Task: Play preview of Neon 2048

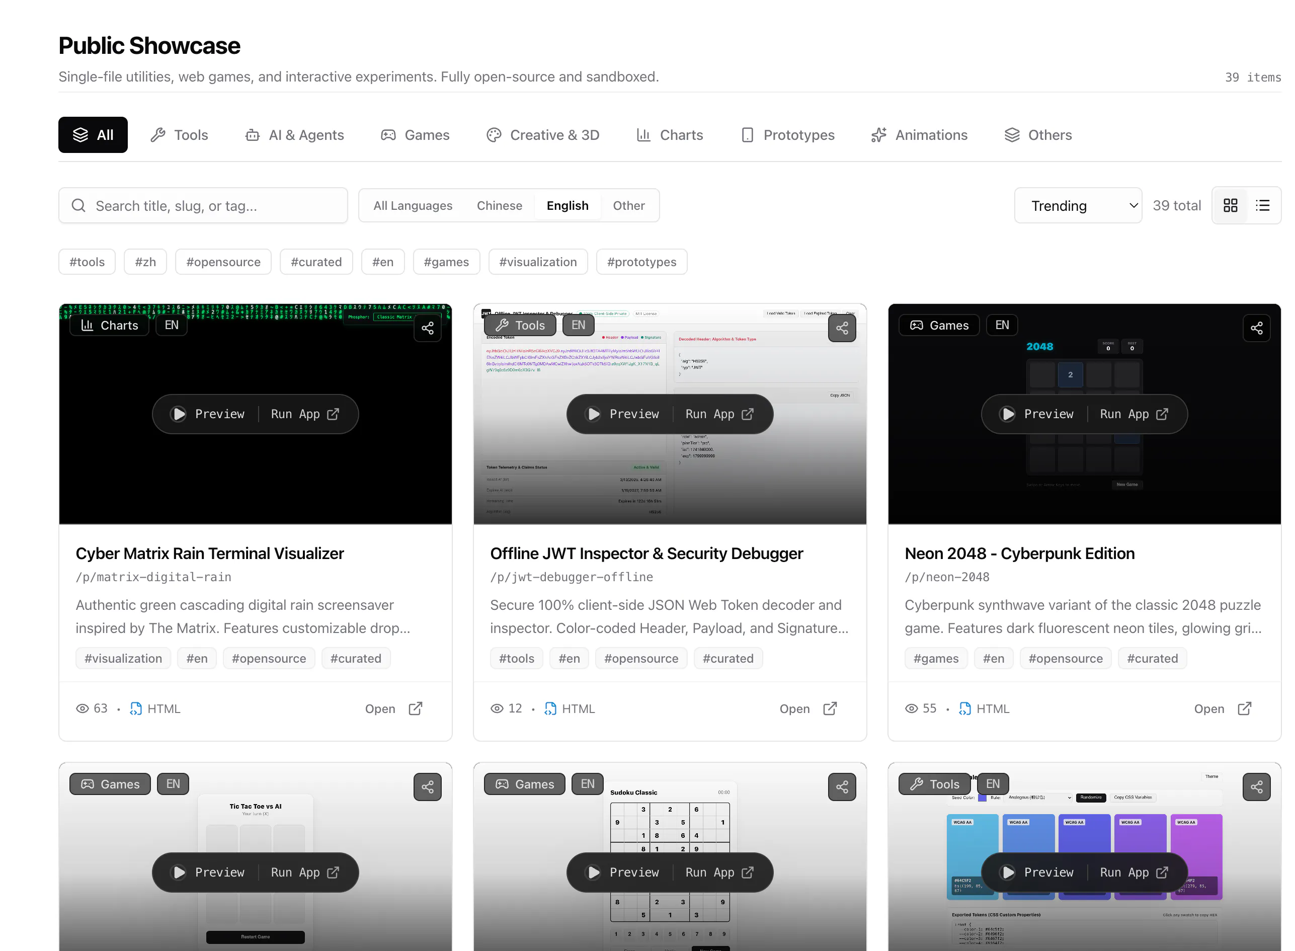Action: (1036, 414)
